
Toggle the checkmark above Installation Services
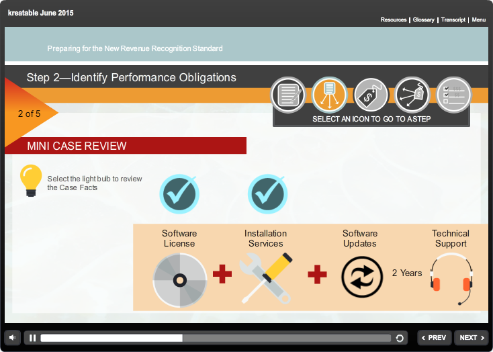click(268, 194)
